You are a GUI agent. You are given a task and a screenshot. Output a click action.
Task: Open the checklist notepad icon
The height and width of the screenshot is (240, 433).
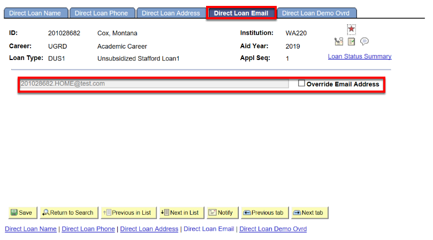tap(351, 41)
